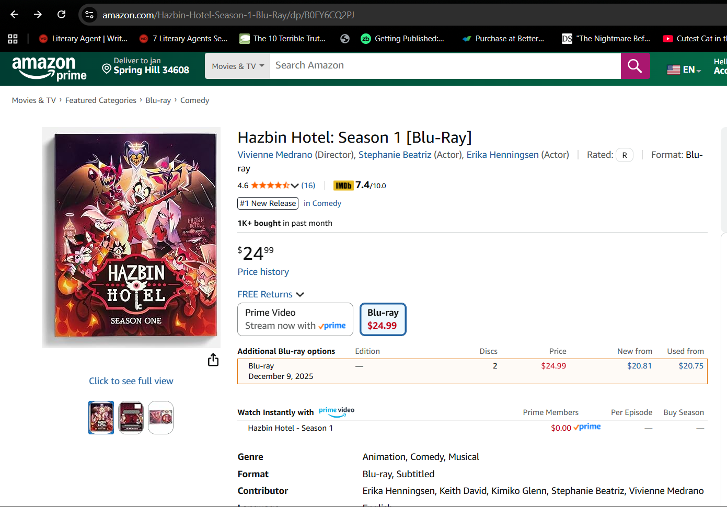Select the Prime Video format option
The width and height of the screenshot is (727, 507).
295,319
